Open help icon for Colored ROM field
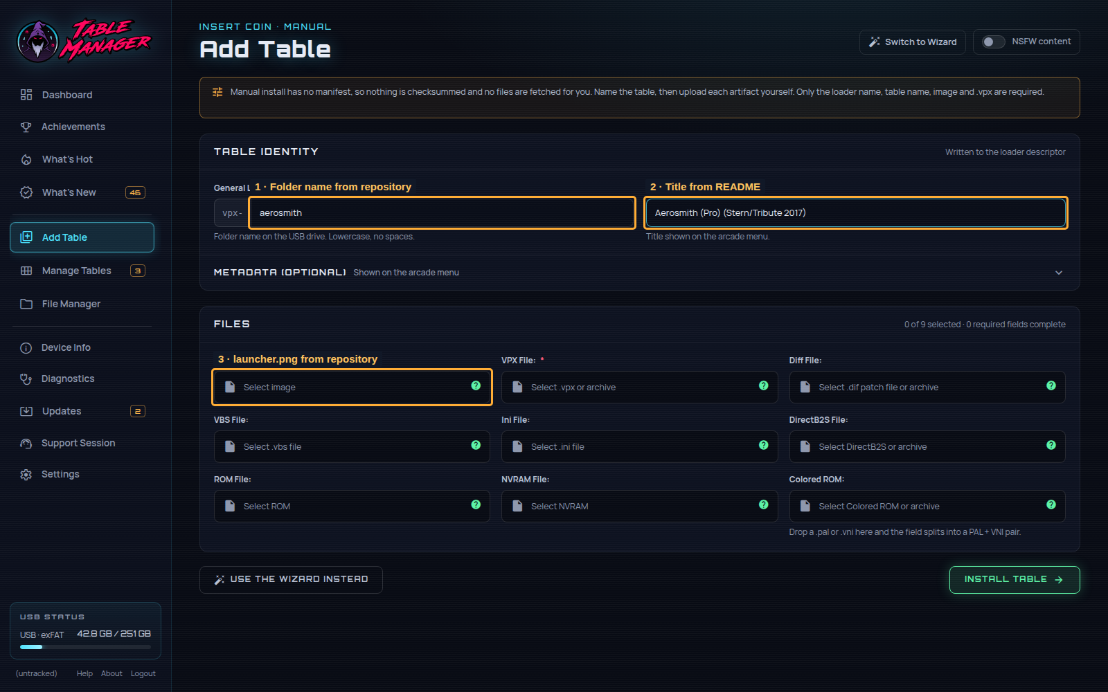Viewport: 1108px width, 692px height. (1051, 505)
